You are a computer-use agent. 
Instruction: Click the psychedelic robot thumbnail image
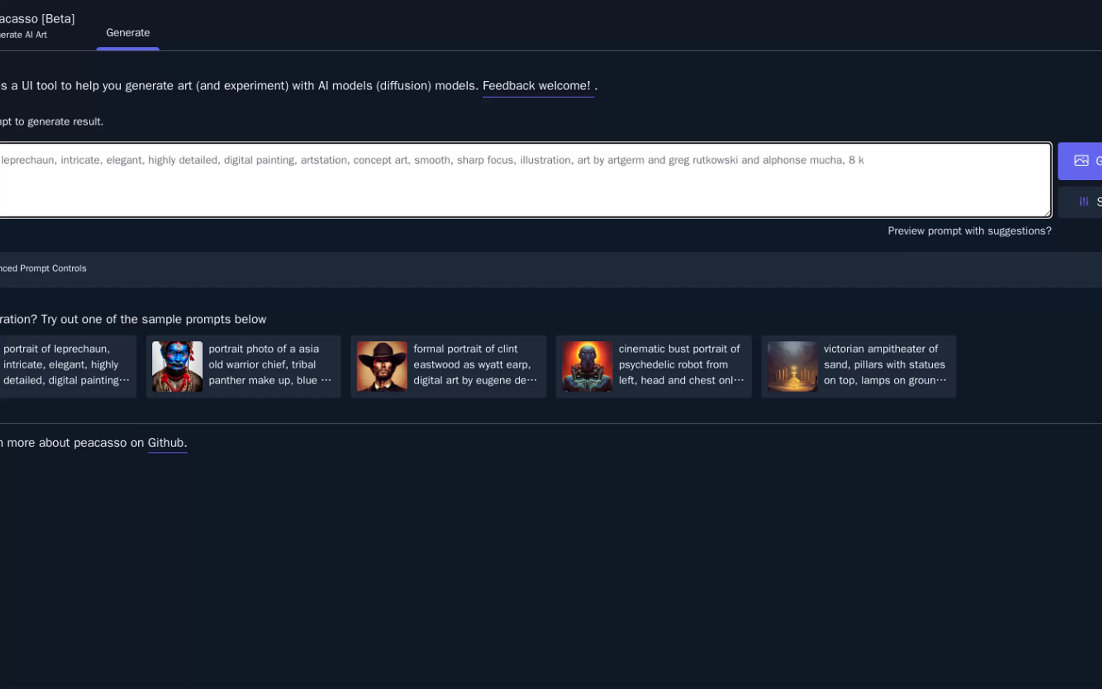(x=587, y=366)
